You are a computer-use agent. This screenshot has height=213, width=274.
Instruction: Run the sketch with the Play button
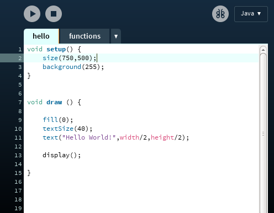(32, 14)
